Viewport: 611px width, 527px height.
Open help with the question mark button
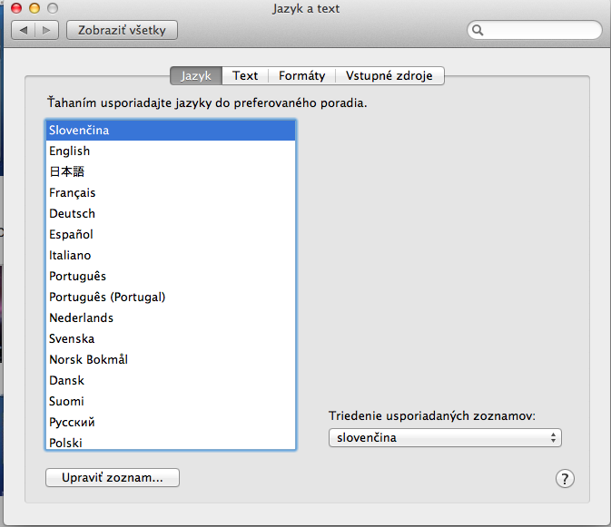tap(565, 478)
